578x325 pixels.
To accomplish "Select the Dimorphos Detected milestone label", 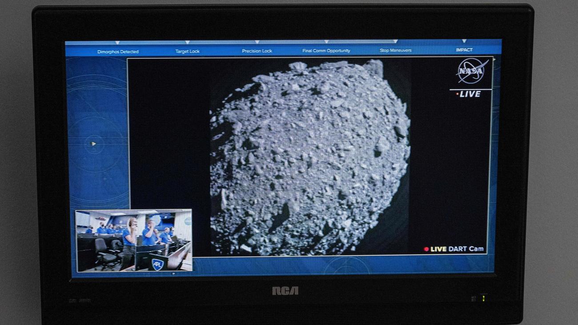I will 118,52.
